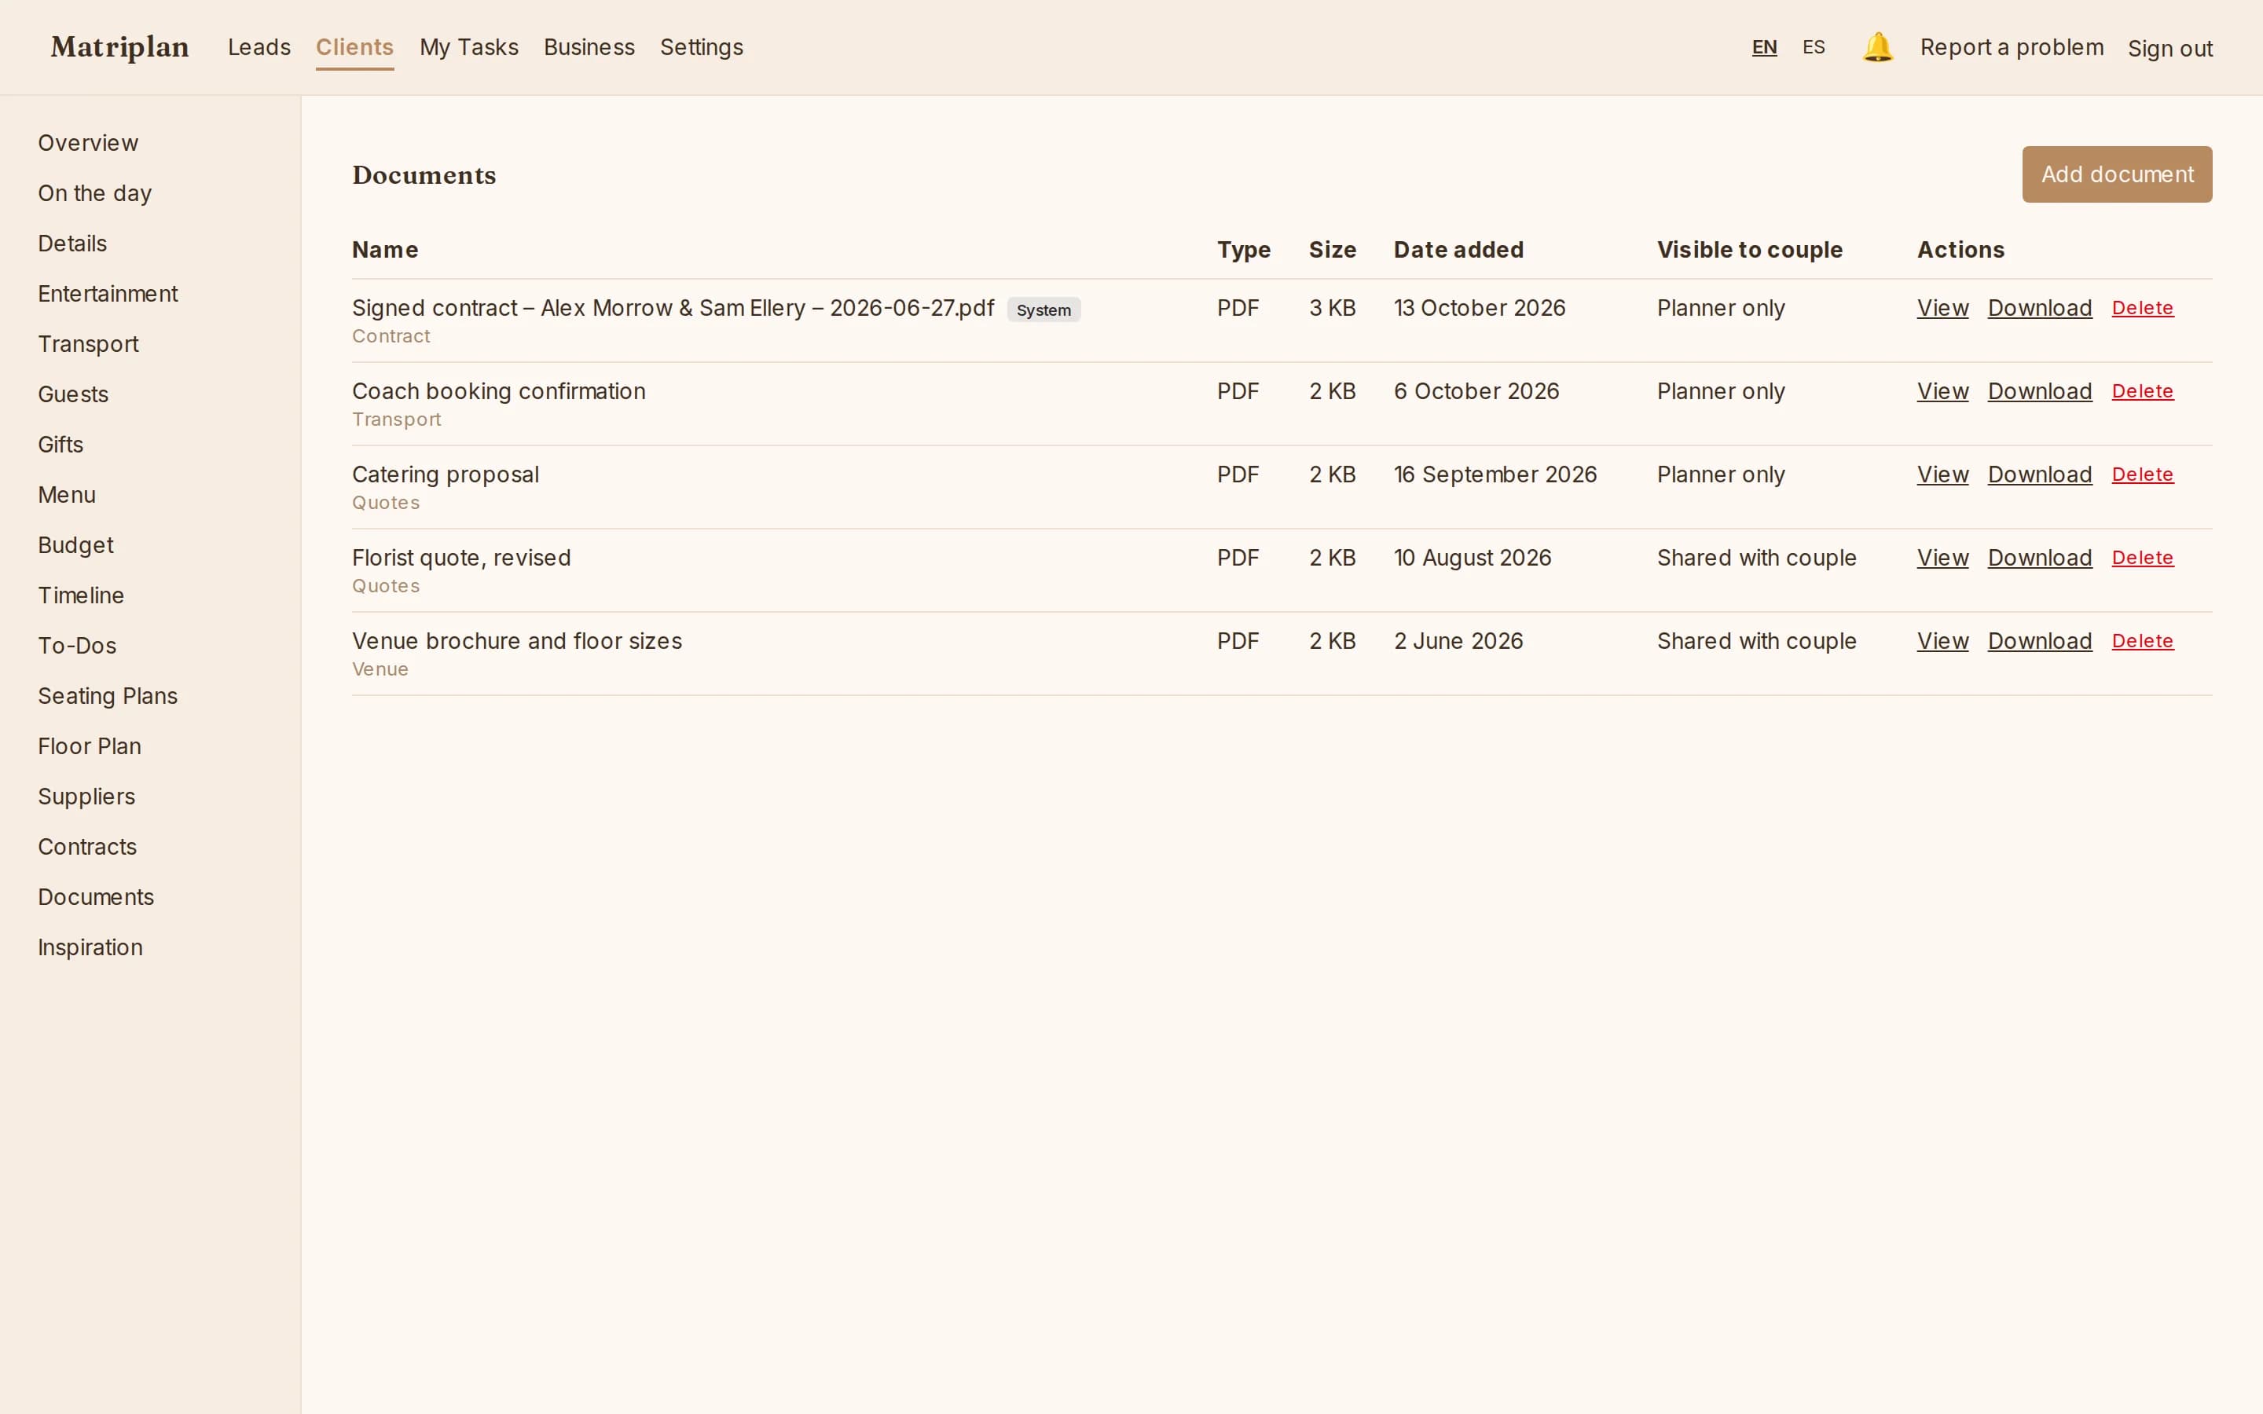Open On the day in sidebar
The height and width of the screenshot is (1414, 2263).
[94, 193]
